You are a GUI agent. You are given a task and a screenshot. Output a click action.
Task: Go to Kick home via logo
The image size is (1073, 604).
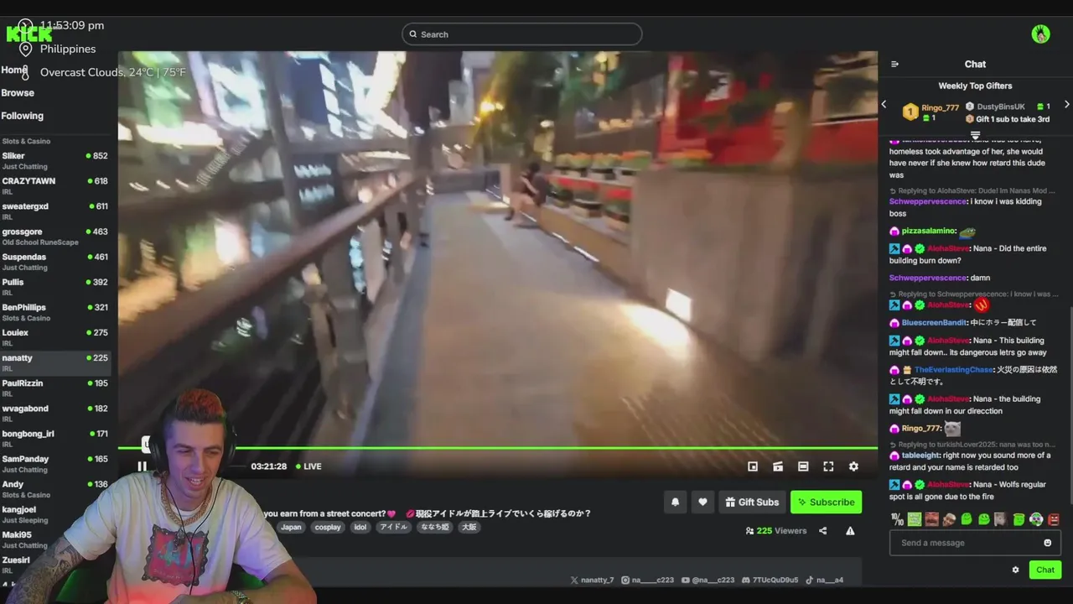(x=29, y=34)
